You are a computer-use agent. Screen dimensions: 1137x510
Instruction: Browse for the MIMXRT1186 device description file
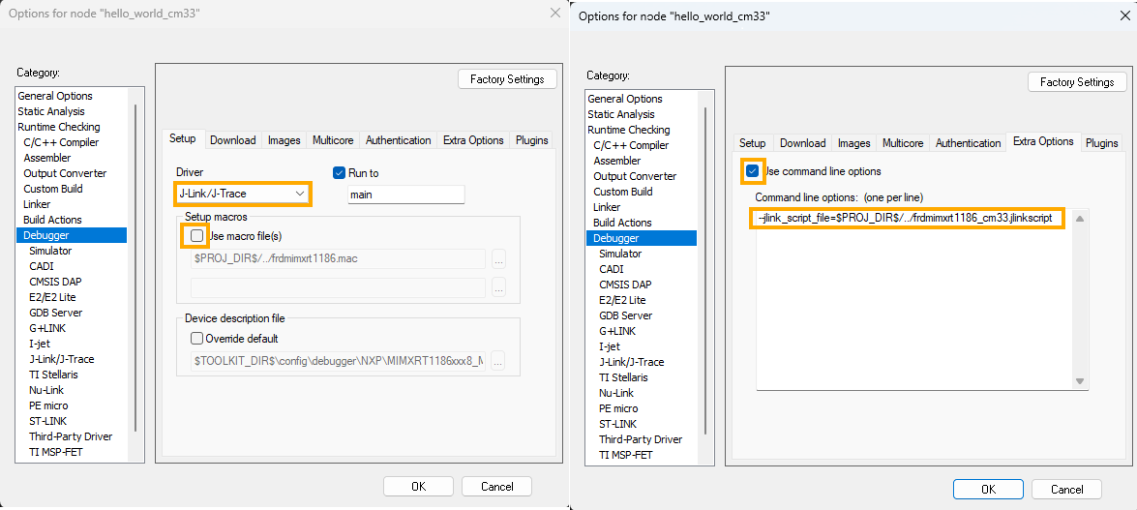coord(498,361)
